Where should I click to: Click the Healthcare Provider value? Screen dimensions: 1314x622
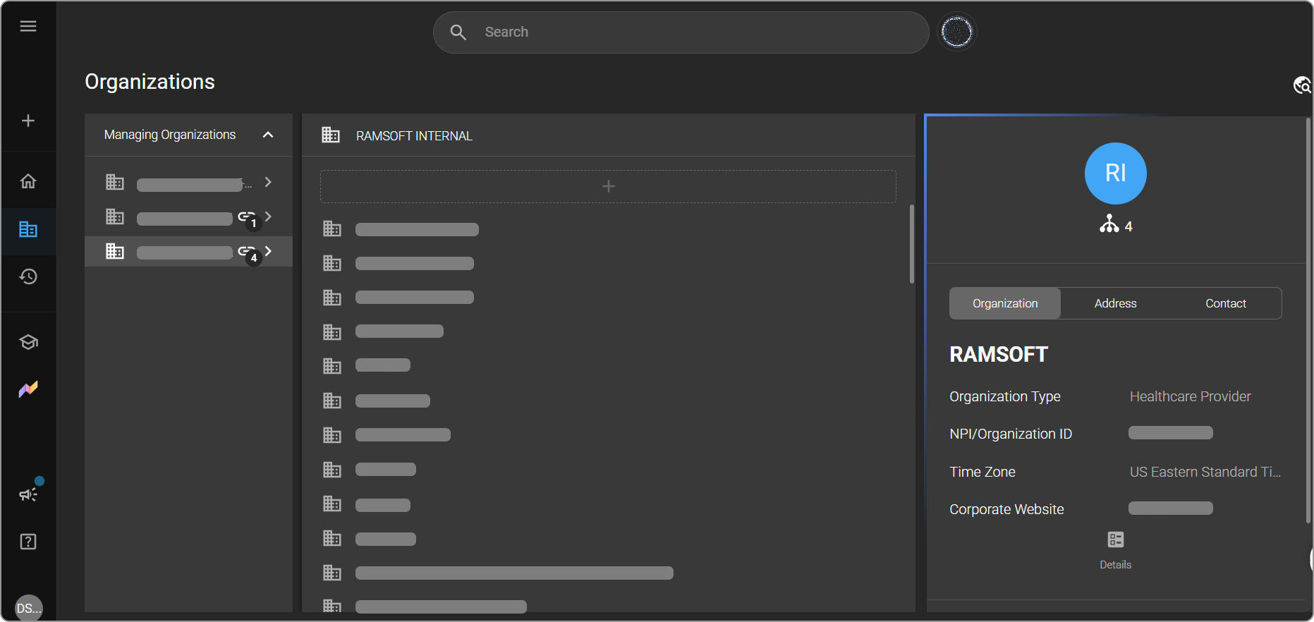(x=1191, y=396)
